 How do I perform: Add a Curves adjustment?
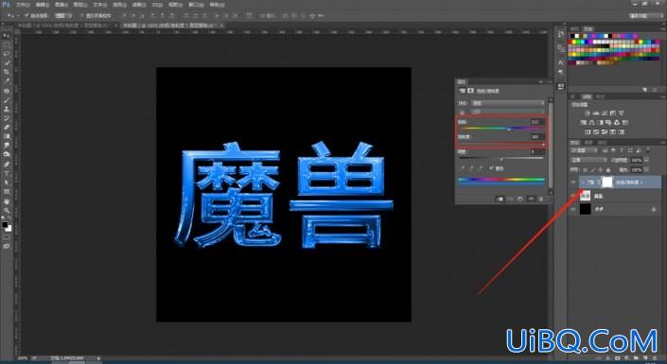[x=605, y=113]
